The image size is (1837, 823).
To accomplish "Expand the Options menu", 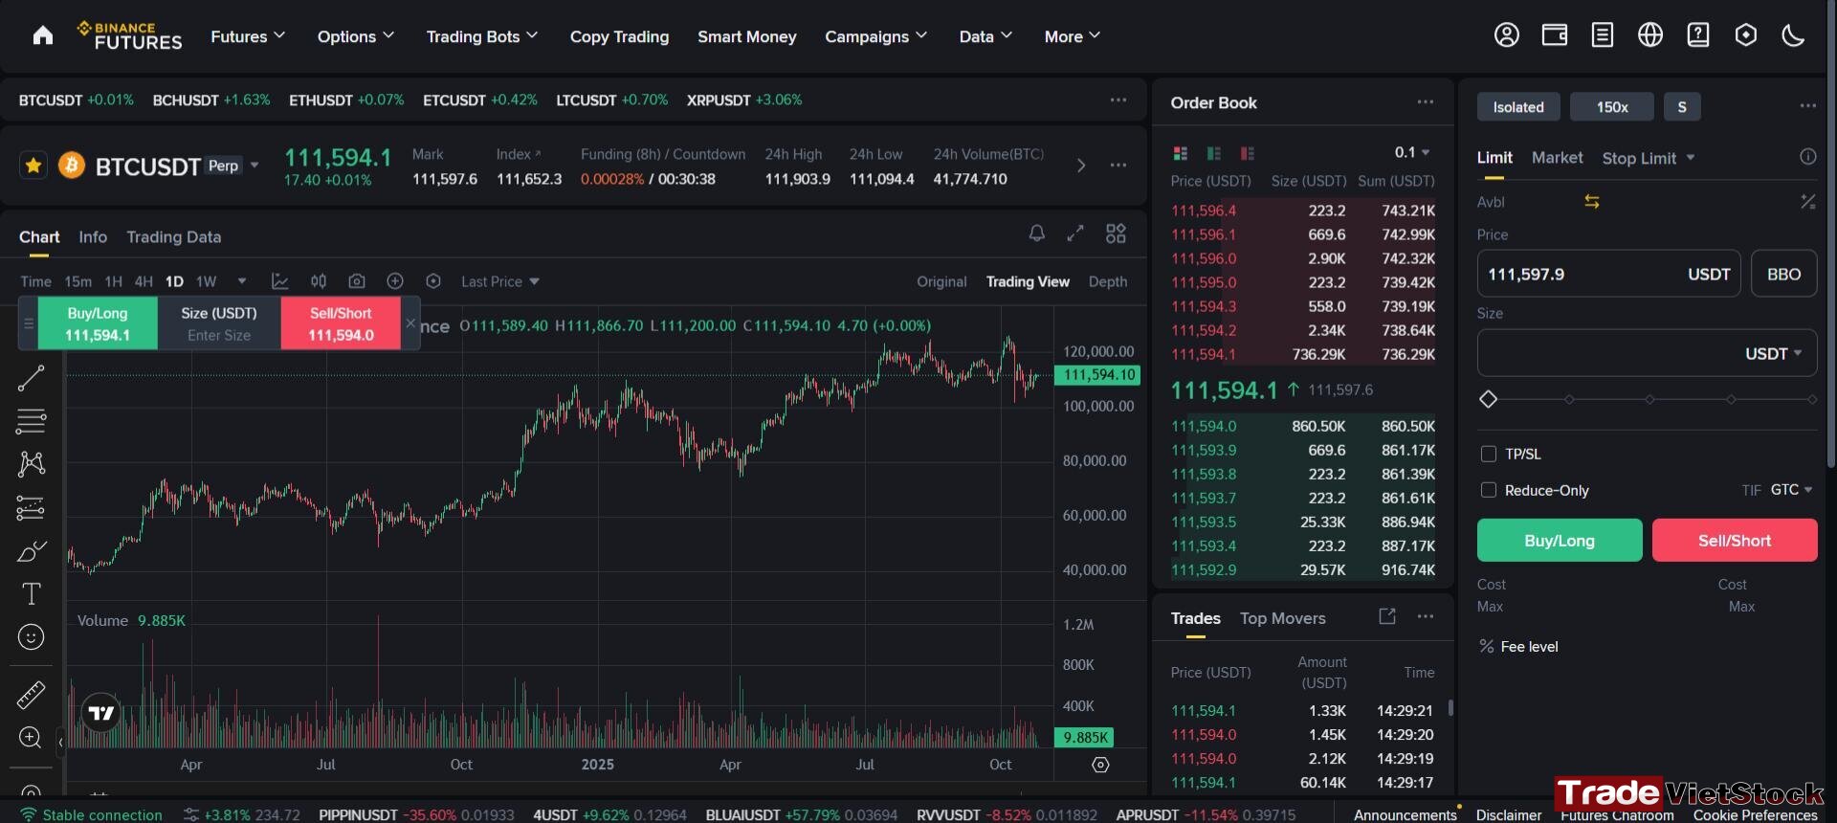I will [356, 36].
